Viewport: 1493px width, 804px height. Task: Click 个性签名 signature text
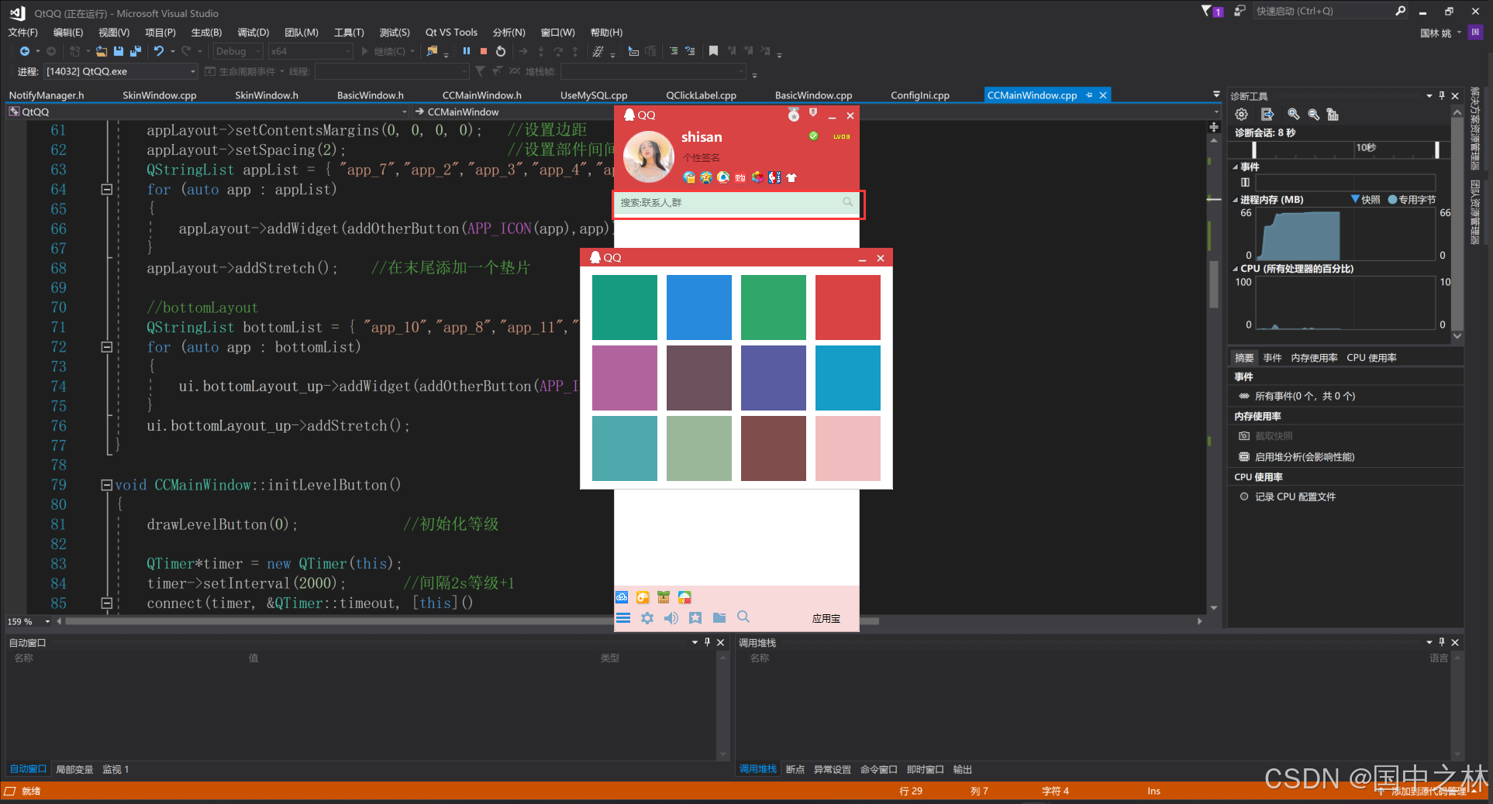(x=701, y=157)
